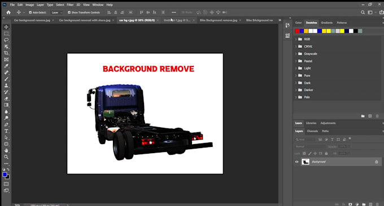Expand the Pure swatch group
The height and width of the screenshot is (206, 384).
[x=296, y=75]
